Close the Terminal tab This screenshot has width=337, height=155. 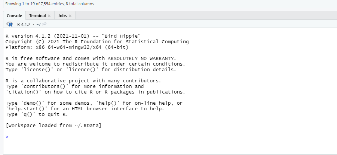tap(49, 16)
